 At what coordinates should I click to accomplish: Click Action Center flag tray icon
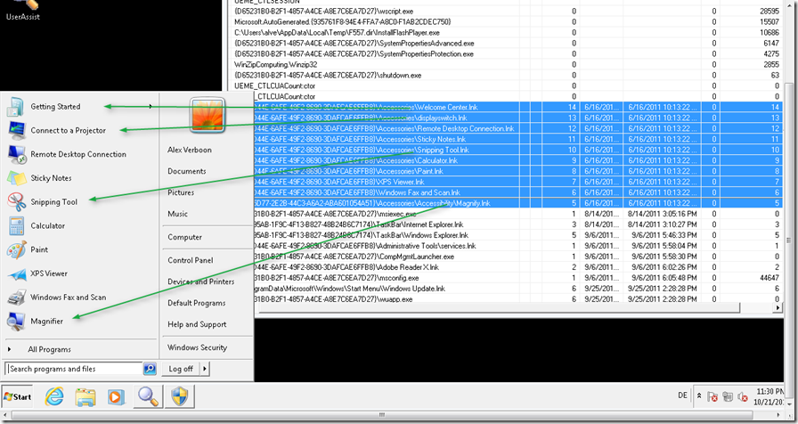(712, 396)
